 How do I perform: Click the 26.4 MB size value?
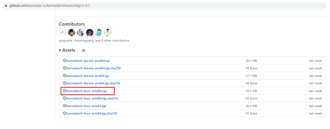(x=251, y=106)
